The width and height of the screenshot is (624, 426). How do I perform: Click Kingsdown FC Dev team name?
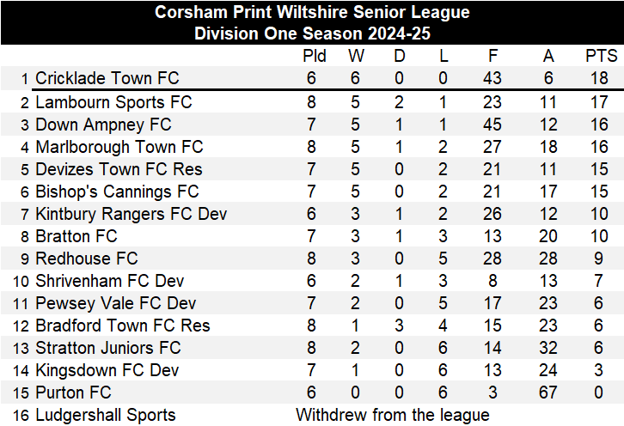(107, 370)
